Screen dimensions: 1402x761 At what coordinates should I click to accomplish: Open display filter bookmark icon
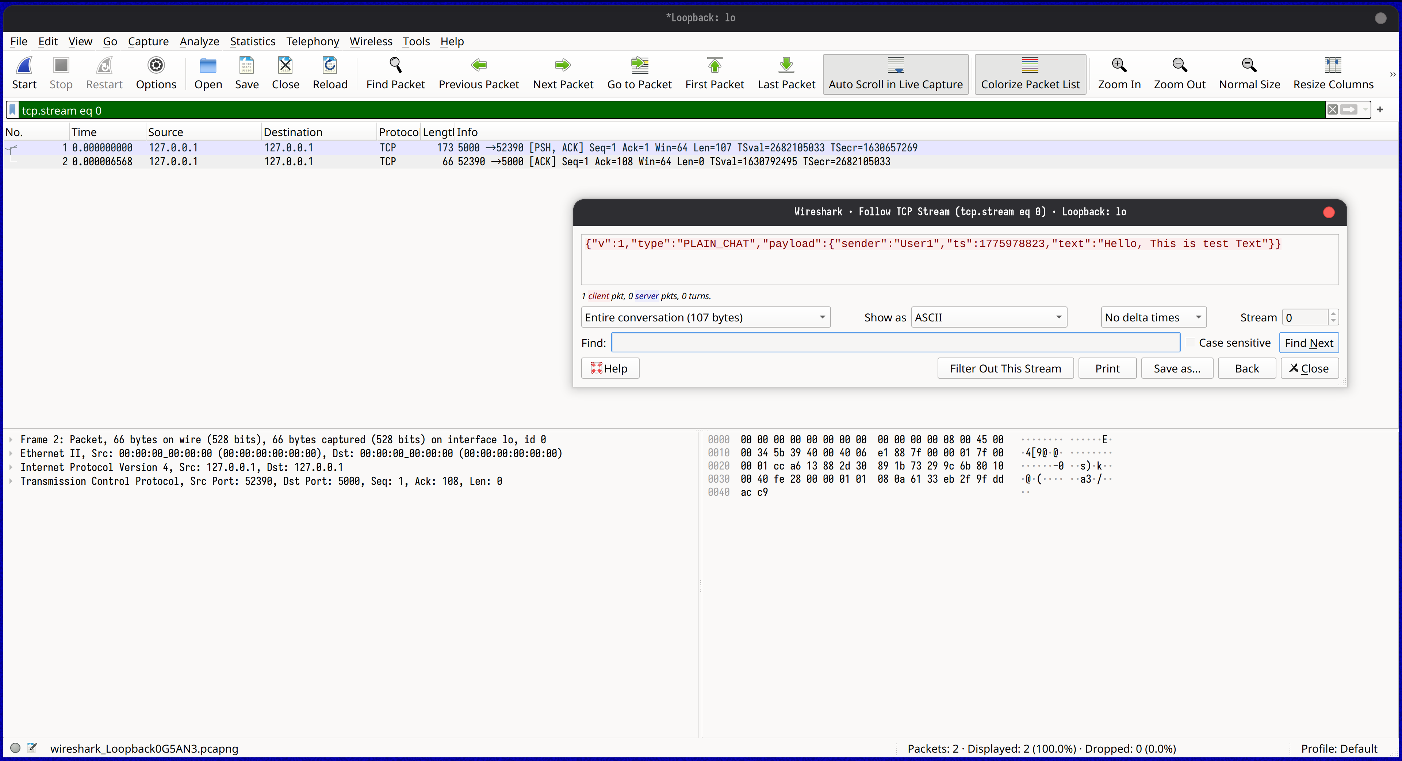(x=12, y=110)
